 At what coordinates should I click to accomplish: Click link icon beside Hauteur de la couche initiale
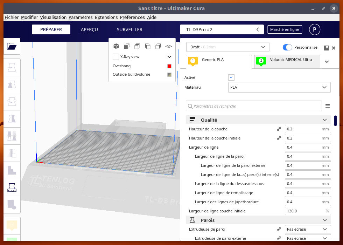click(279, 138)
